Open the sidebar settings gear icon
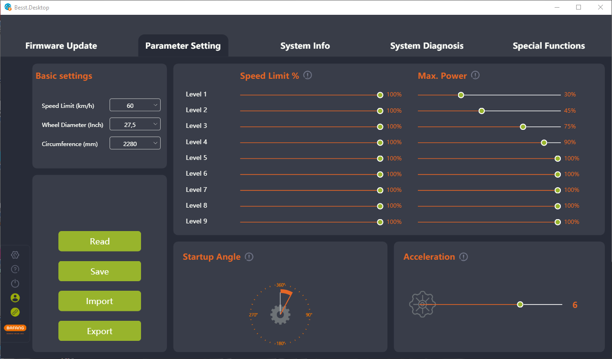This screenshot has height=359, width=612. point(15,255)
